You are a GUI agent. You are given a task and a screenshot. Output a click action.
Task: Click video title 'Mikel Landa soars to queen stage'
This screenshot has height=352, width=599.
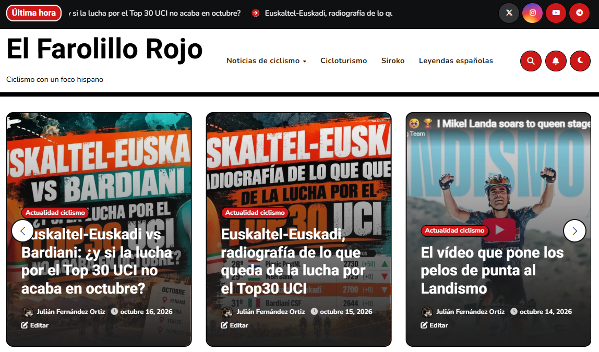(514, 124)
